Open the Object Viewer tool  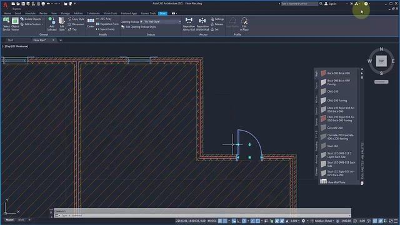[15, 24]
